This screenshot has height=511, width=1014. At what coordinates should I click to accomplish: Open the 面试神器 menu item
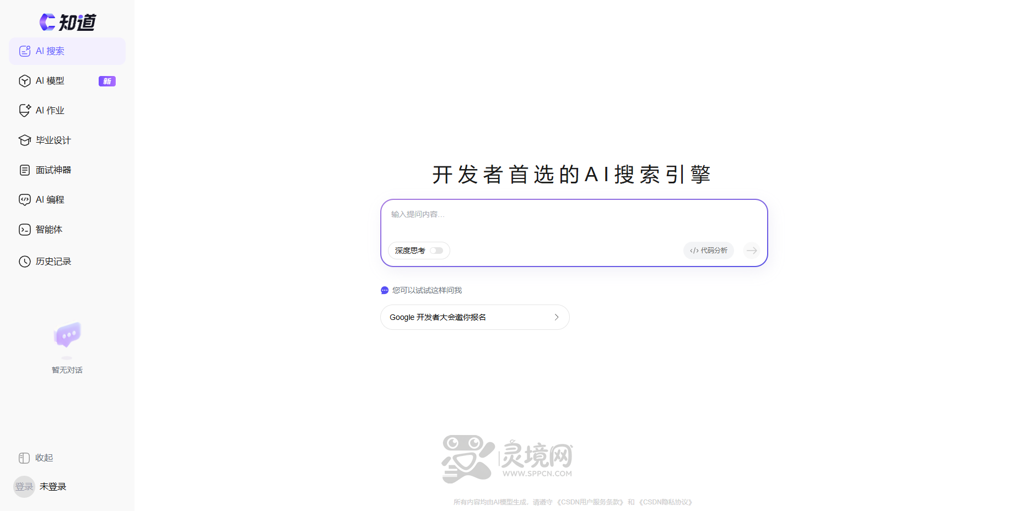tap(67, 170)
